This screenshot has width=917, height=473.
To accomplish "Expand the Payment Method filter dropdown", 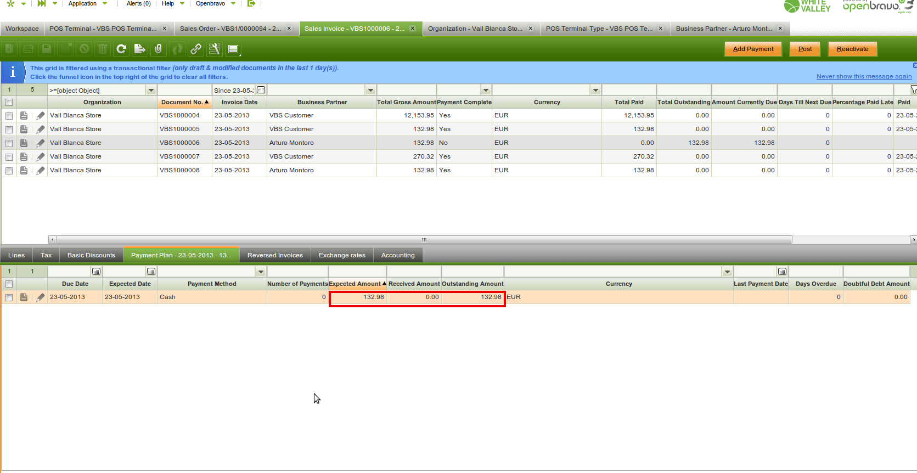I will click(x=261, y=272).
